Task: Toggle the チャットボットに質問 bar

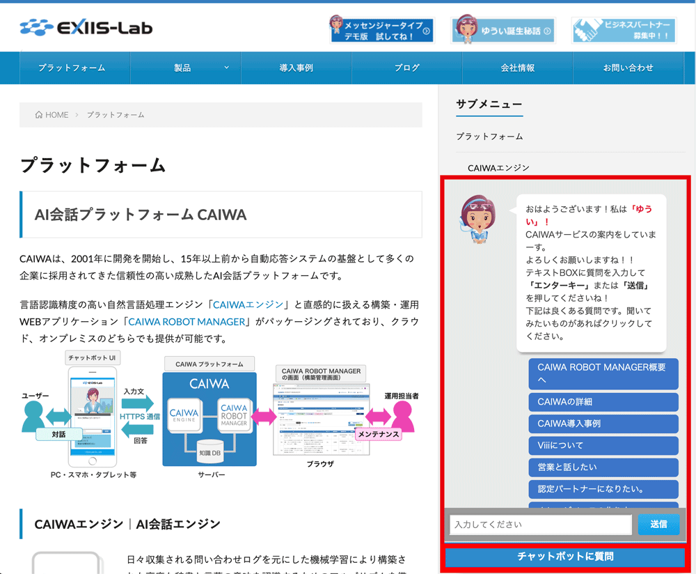Action: [565, 557]
